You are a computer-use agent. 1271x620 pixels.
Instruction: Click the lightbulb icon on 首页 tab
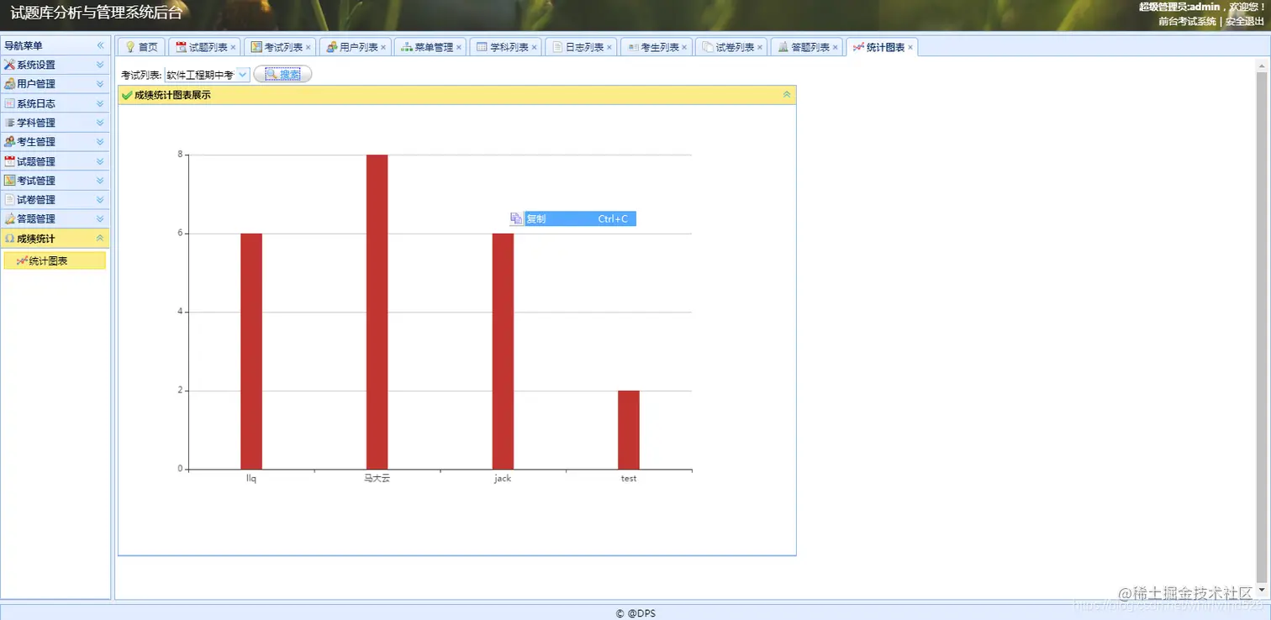pos(130,47)
